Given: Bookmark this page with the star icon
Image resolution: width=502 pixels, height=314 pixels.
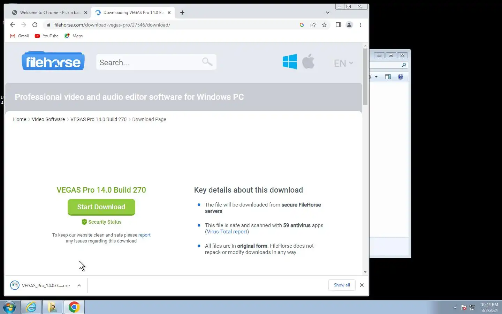Looking at the screenshot, I should click(324, 25).
